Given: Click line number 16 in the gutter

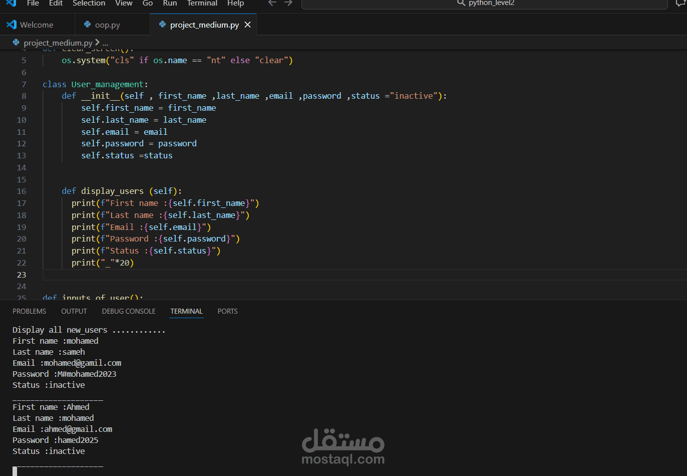Looking at the screenshot, I should pos(22,191).
